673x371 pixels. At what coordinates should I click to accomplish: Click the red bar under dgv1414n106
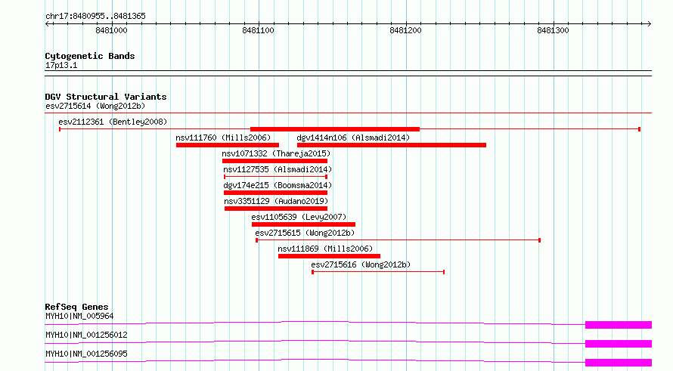coord(392,145)
